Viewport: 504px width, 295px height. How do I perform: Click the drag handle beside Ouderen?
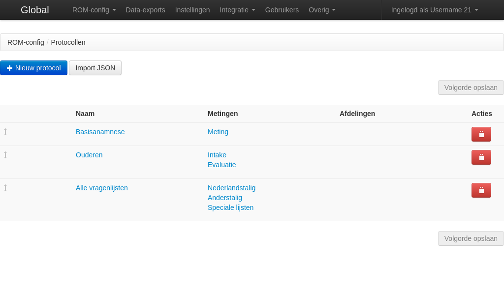tap(5, 155)
